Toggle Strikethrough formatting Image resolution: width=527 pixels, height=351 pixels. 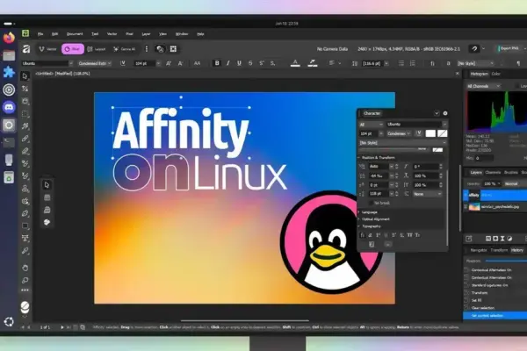[250, 63]
